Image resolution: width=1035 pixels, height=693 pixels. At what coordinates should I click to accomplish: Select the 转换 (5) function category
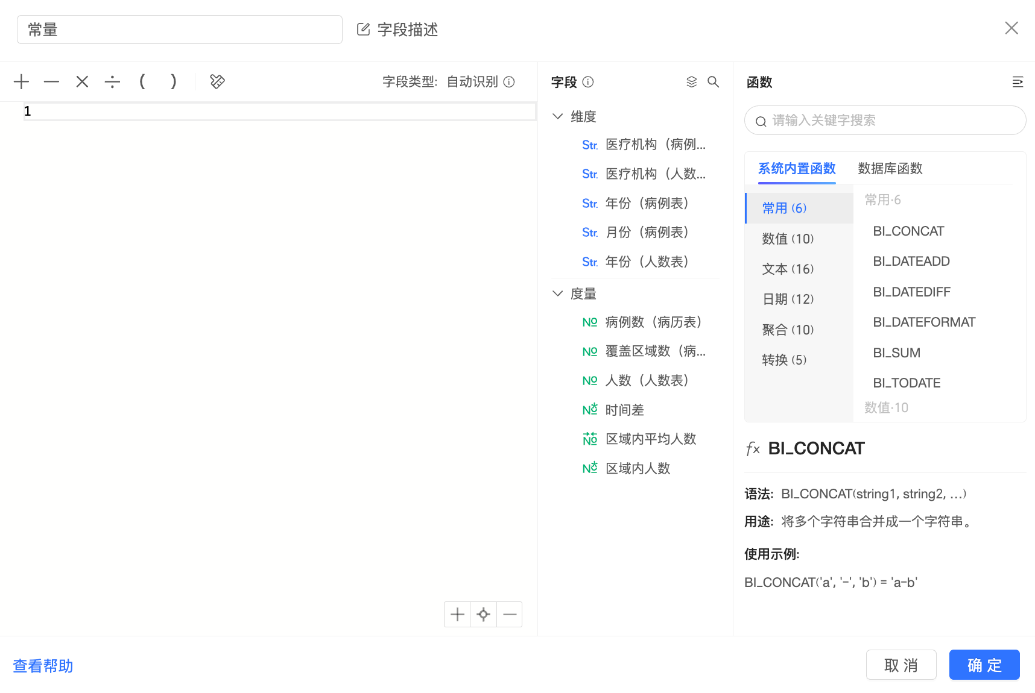(799, 360)
